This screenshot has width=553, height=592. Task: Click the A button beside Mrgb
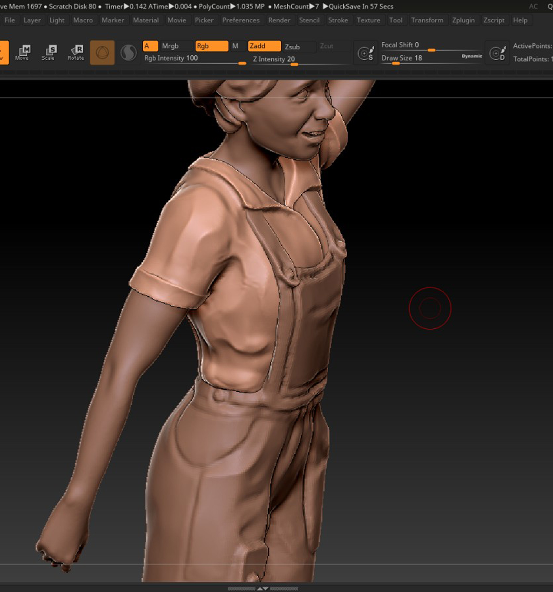pos(150,46)
